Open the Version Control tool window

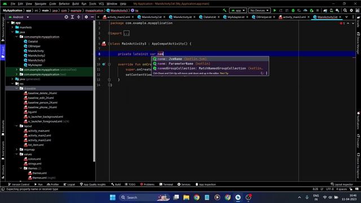pos(19,184)
